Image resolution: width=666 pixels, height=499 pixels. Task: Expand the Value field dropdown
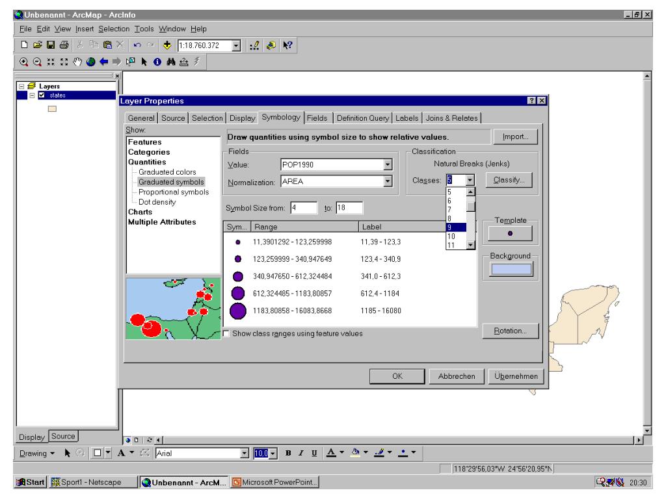point(388,164)
